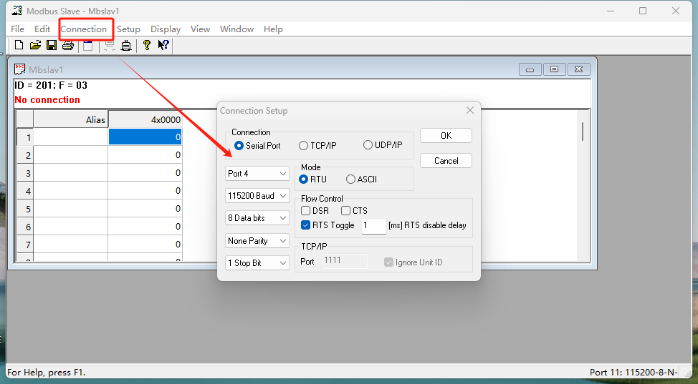Enable the DSR flow control checkbox
Viewport: 698px width, 384px height.
(x=306, y=211)
